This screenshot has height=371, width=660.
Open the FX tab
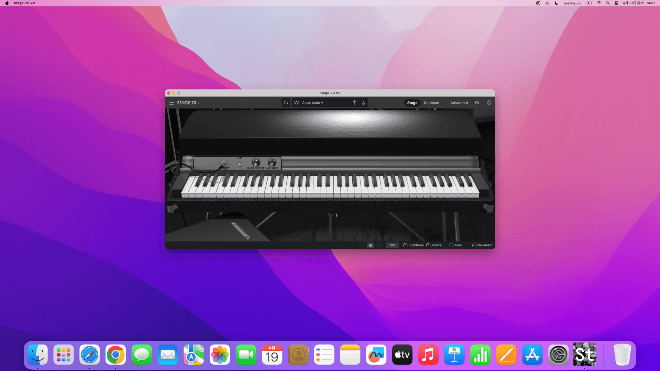pos(477,103)
